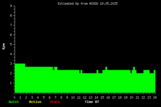Image resolution: width=161 pixels, height=107 pixels.
Task: Click the vertical 'Kpn' axis label
Action: click(4, 46)
